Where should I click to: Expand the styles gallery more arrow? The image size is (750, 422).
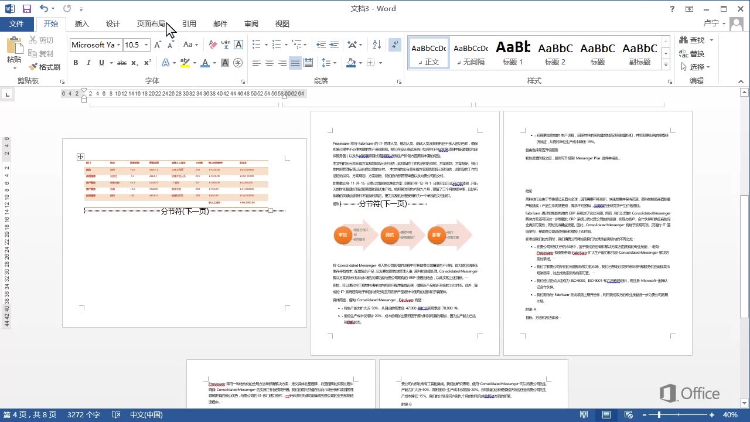point(666,64)
